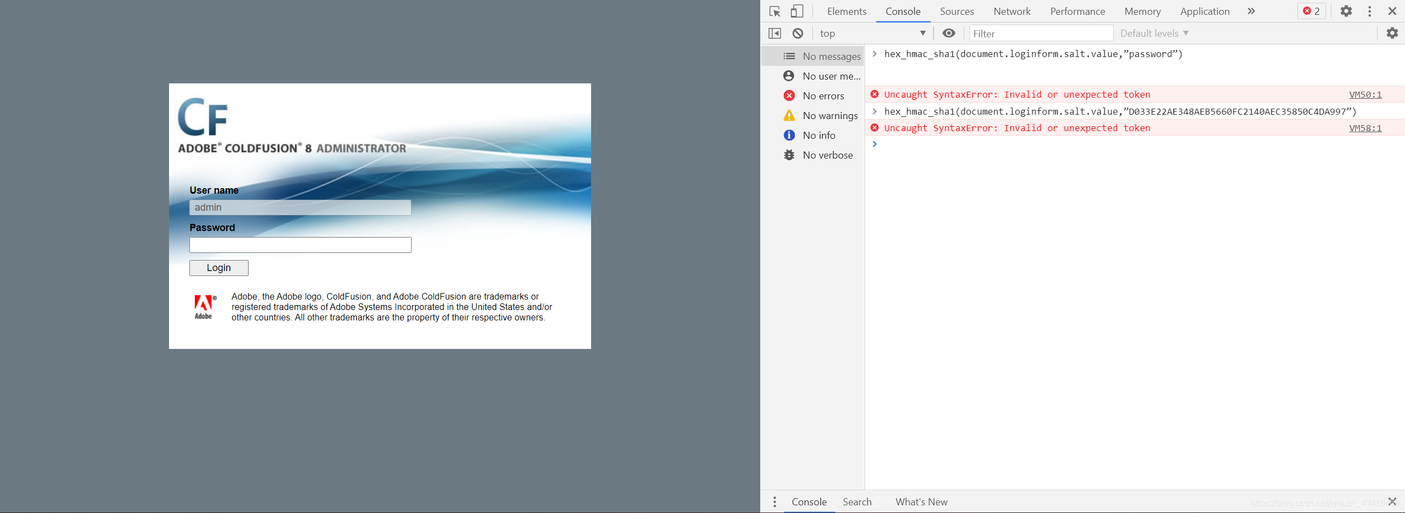Switch to the Console tab
This screenshot has height=513, width=1405.
[903, 11]
